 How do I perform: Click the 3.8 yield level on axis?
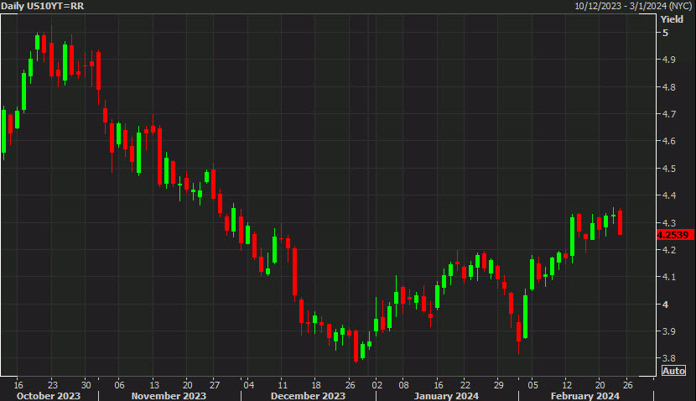point(670,358)
